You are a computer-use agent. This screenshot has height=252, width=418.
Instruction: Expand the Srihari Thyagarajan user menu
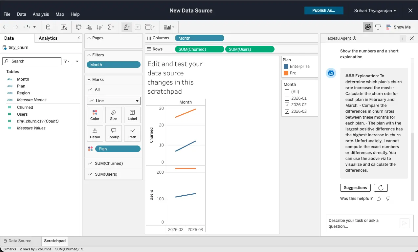click(x=375, y=10)
